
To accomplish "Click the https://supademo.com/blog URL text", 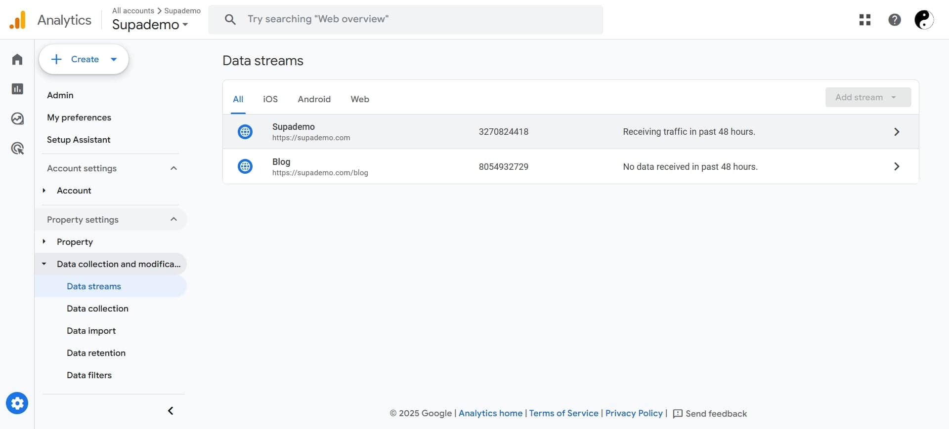I will click(320, 173).
